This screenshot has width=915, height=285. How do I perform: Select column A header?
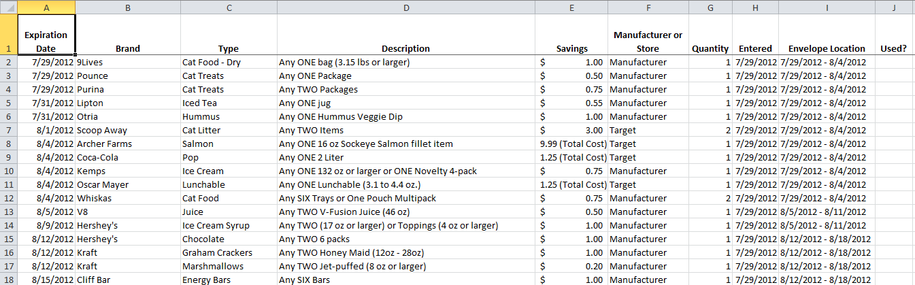(46, 7)
